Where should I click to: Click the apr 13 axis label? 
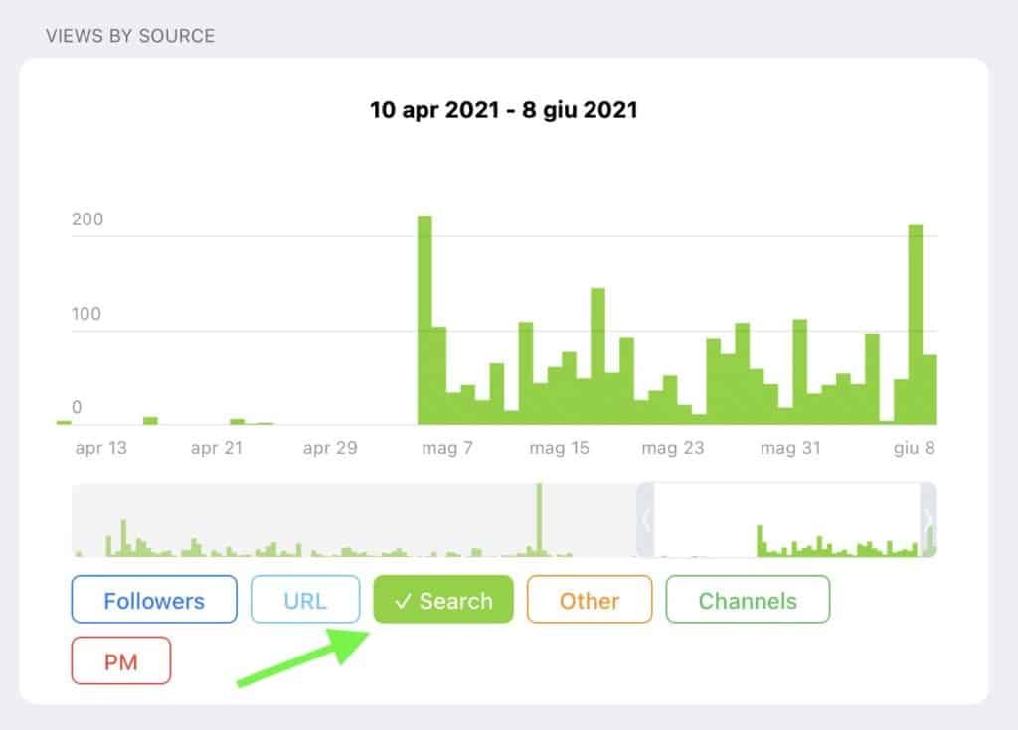pyautogui.click(x=101, y=448)
